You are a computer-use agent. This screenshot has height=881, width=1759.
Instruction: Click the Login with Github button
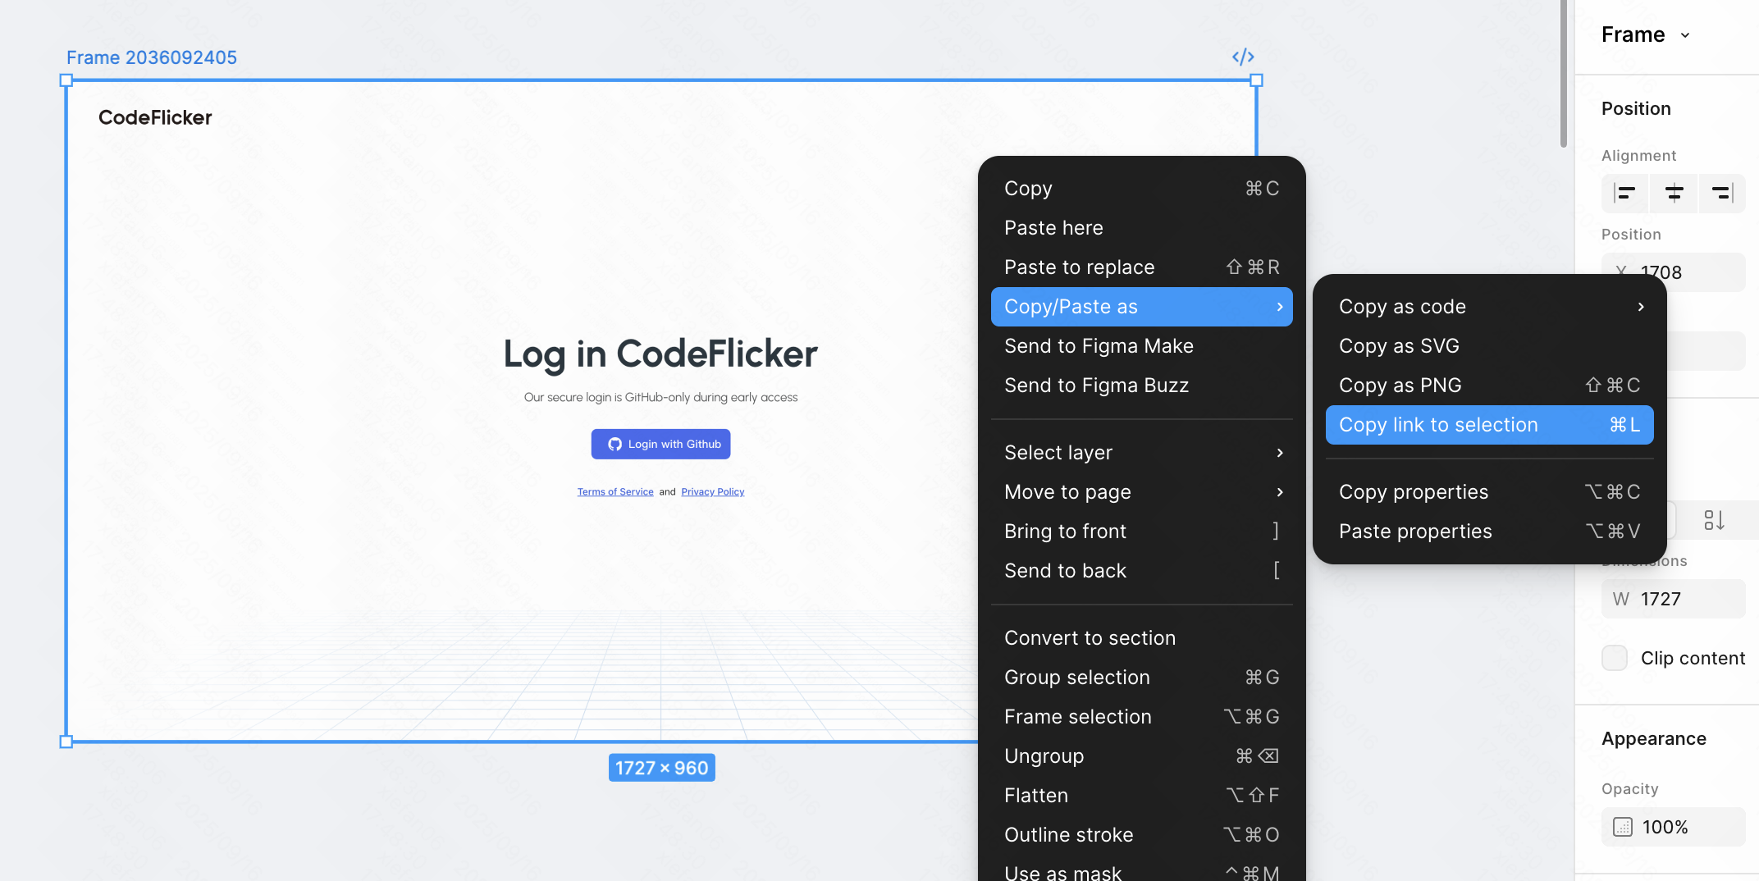point(661,444)
